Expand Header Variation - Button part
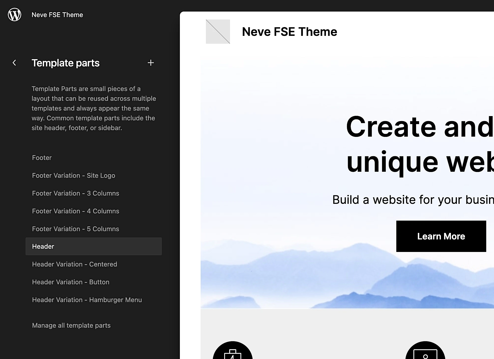Screen dimensions: 494x359 (x=70, y=282)
